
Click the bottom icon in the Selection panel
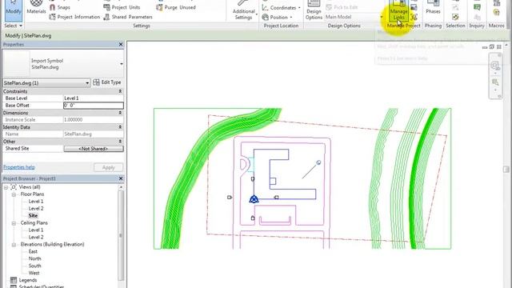[x=455, y=17]
